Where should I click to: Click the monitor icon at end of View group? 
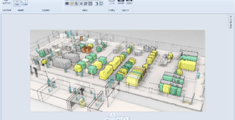pos(101,4)
